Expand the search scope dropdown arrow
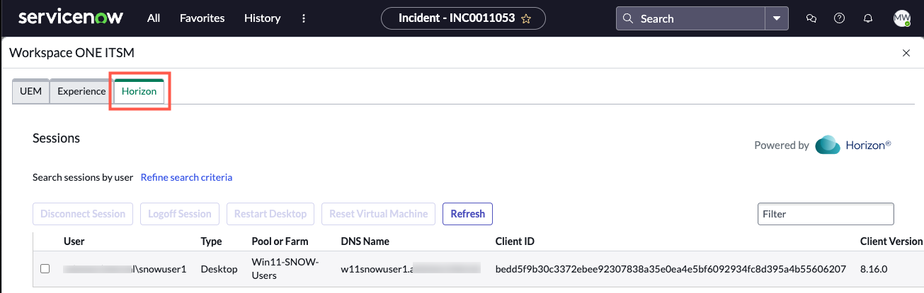Screen dimensions: 924x293 [777, 18]
